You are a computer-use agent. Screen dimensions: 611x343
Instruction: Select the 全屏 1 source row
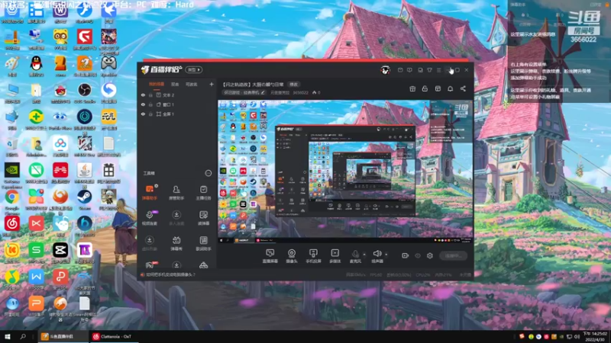[177, 114]
